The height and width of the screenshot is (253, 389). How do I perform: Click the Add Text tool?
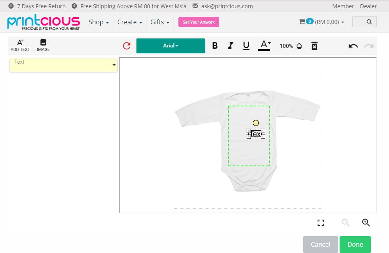tap(20, 46)
